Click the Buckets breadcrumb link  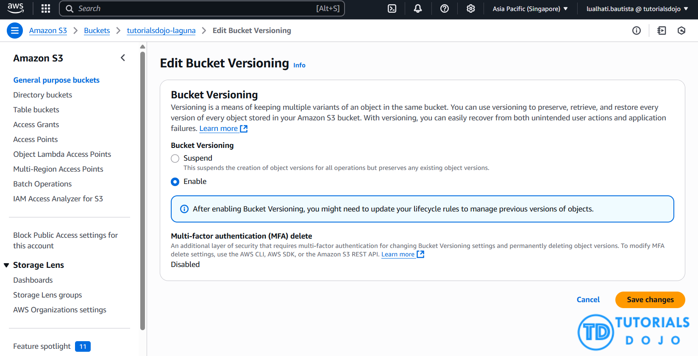97,31
